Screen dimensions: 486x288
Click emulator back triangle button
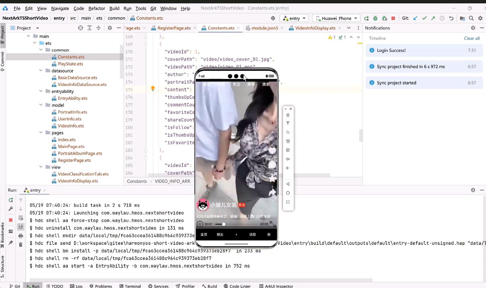[288, 184]
